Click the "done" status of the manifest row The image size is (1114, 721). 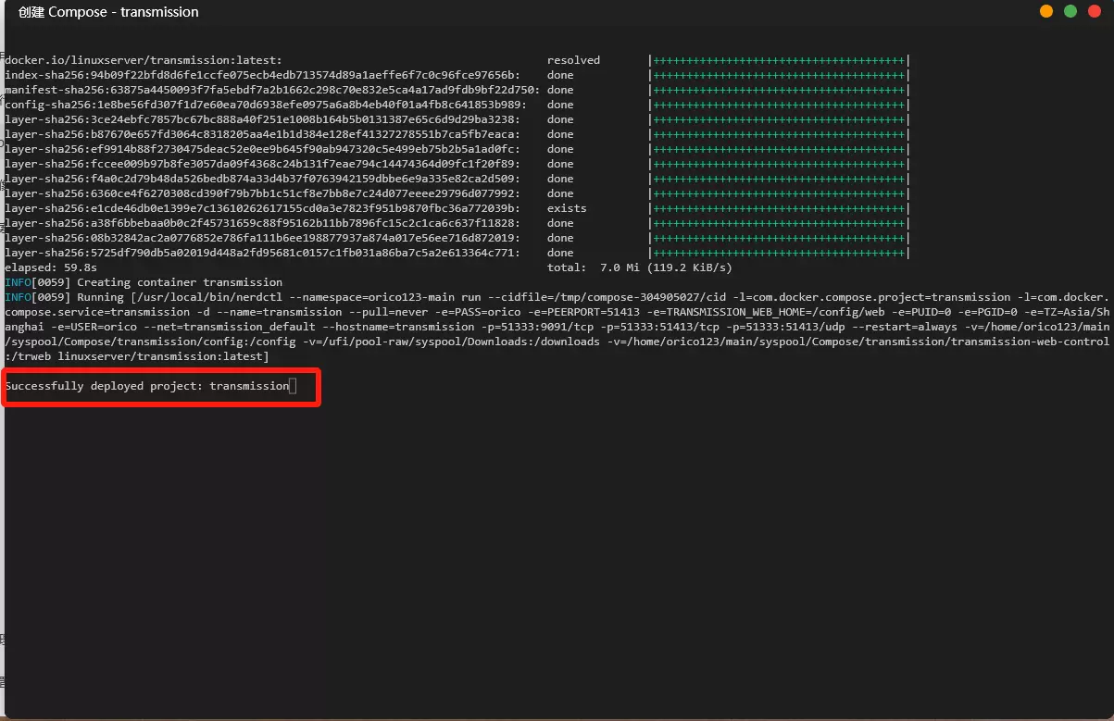(x=560, y=90)
